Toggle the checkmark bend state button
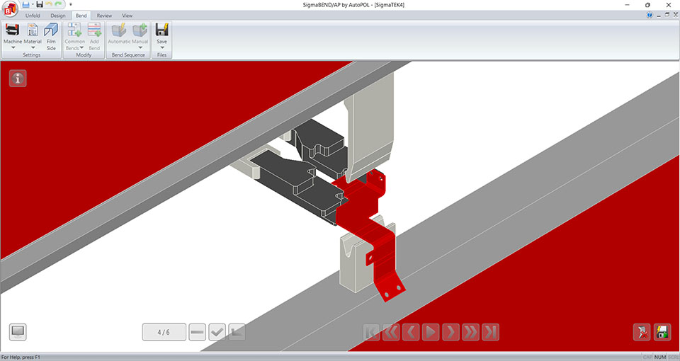Image resolution: width=680 pixels, height=361 pixels. [217, 332]
